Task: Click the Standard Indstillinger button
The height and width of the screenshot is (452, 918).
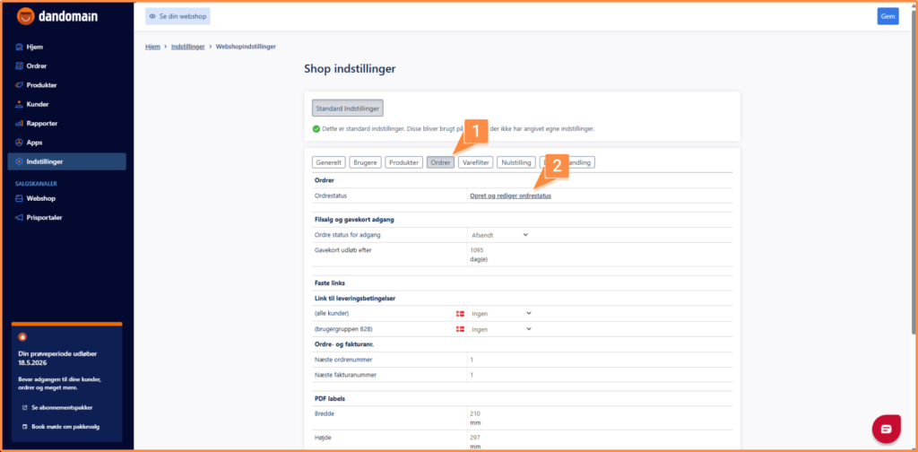Action: (348, 109)
